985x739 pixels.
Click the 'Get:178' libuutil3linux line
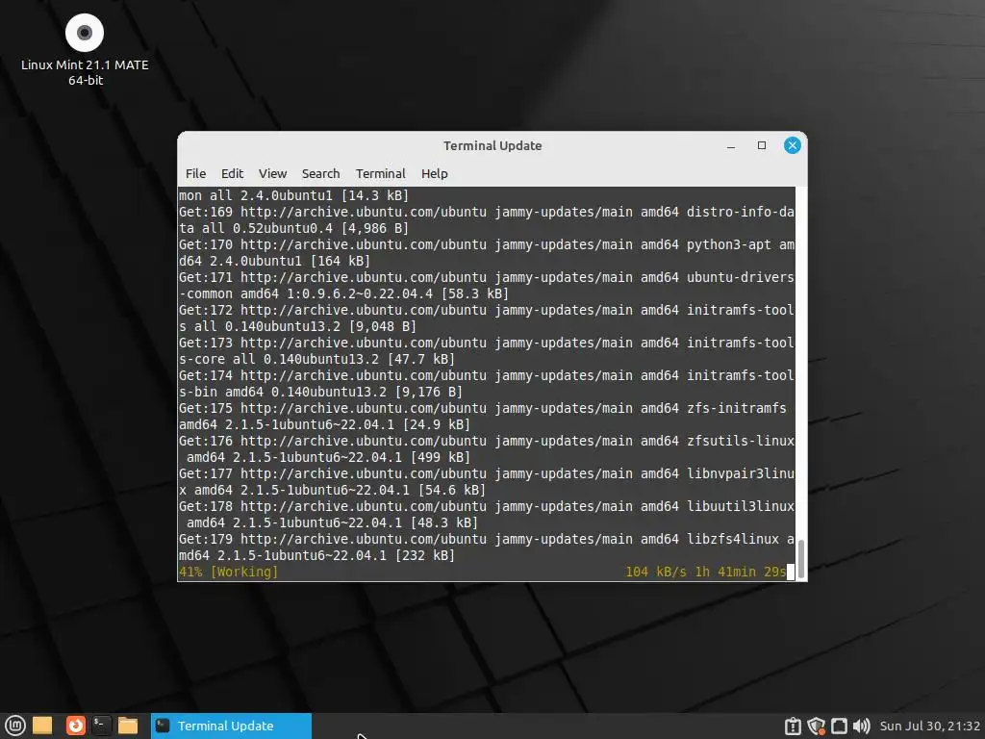pos(486,506)
